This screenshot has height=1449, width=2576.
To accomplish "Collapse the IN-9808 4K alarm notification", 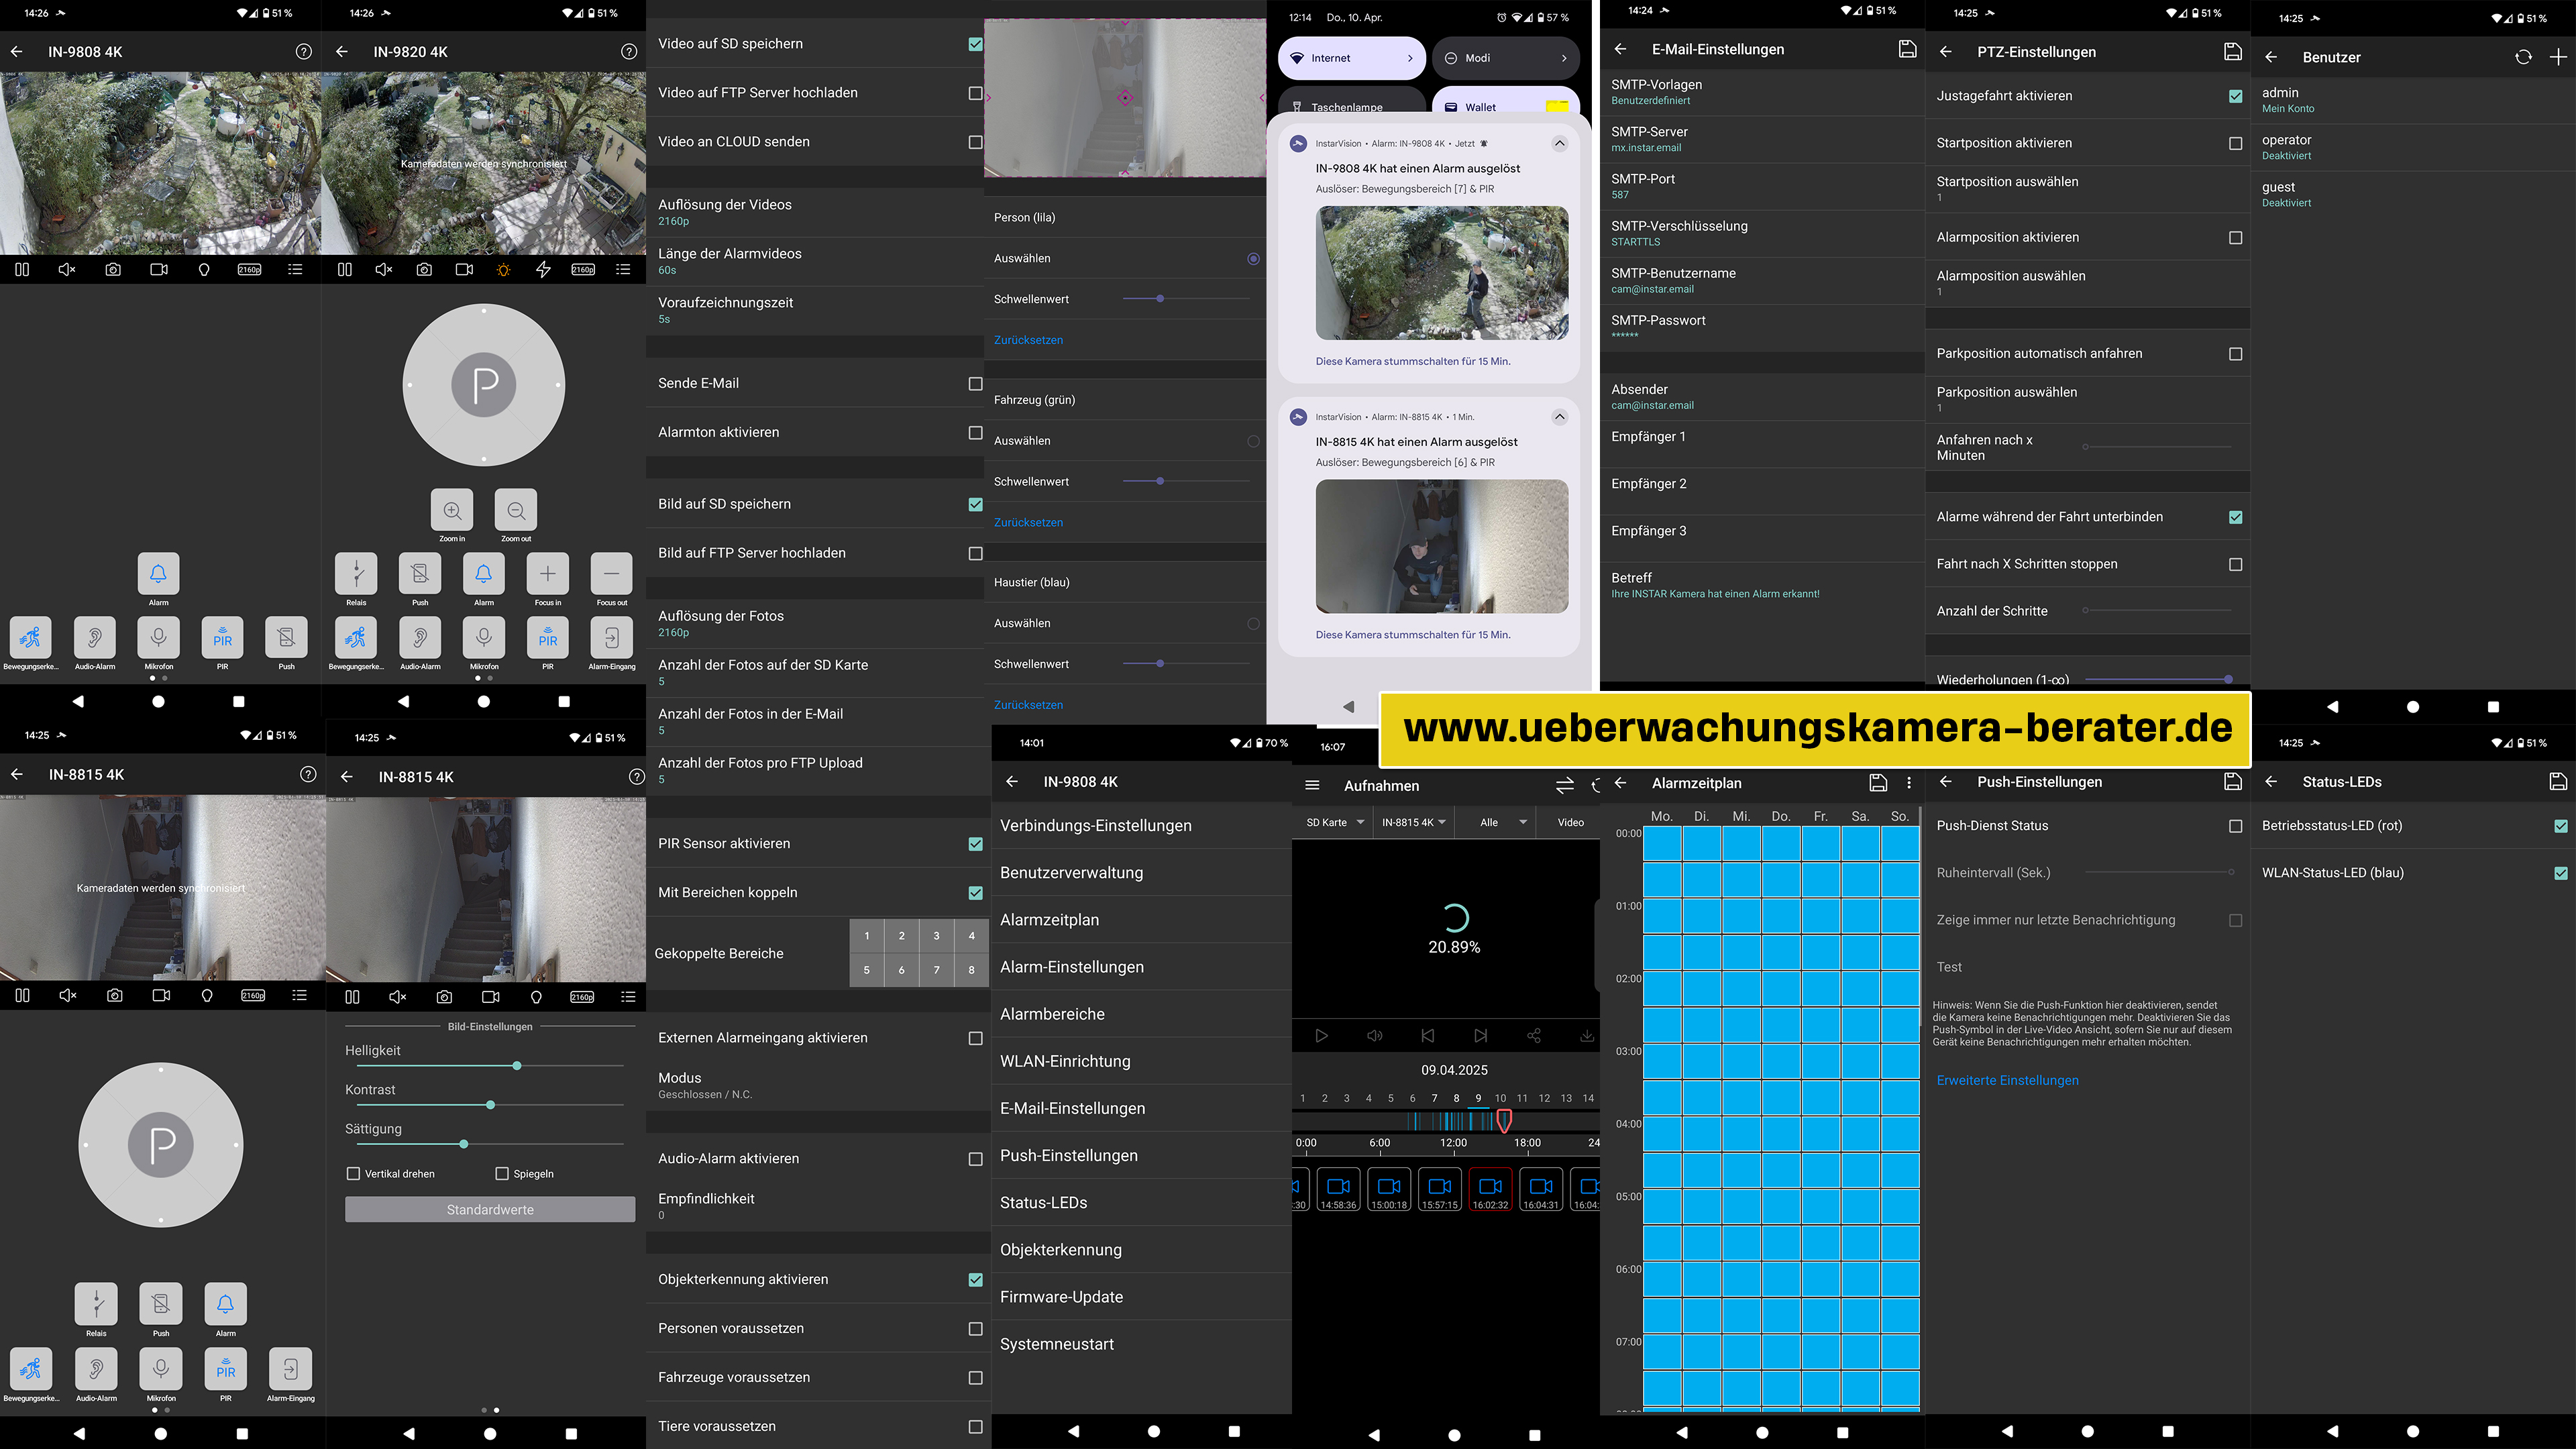I will coord(1559,144).
